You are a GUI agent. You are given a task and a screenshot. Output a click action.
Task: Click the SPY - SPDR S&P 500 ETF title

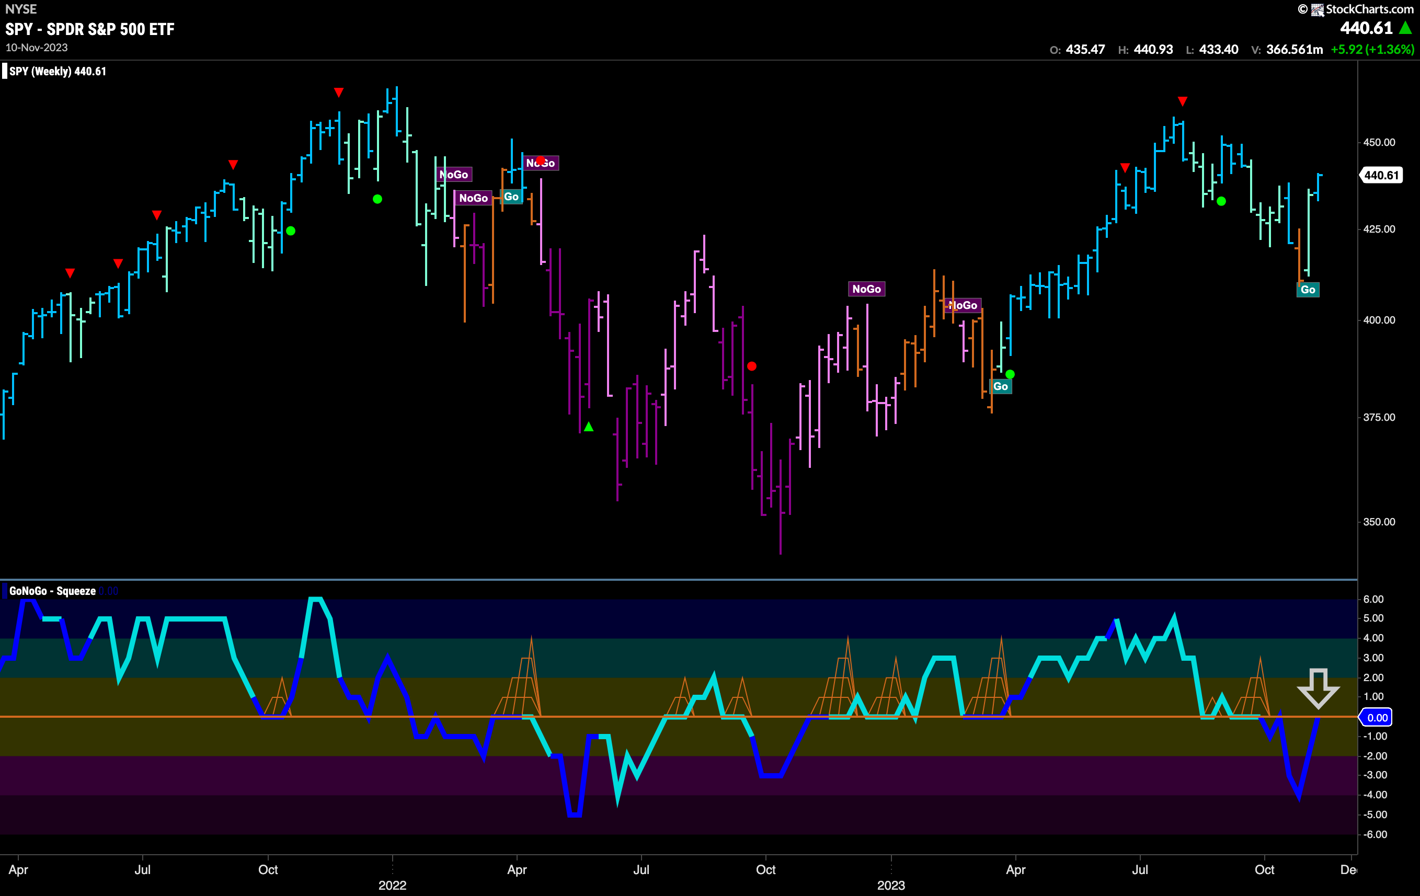click(90, 29)
